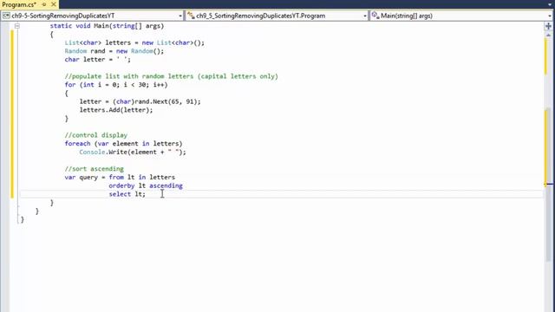
Task: Pin the Program.cs tab
Action: [x=44, y=4]
